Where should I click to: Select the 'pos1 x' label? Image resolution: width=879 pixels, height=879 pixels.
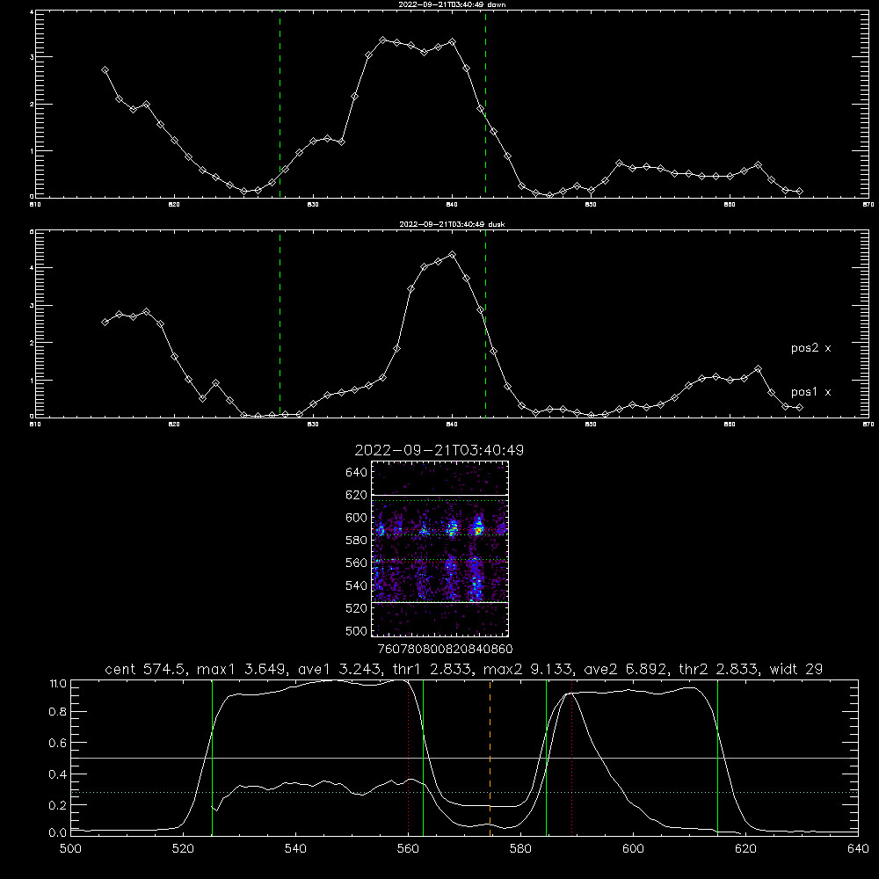coord(811,392)
